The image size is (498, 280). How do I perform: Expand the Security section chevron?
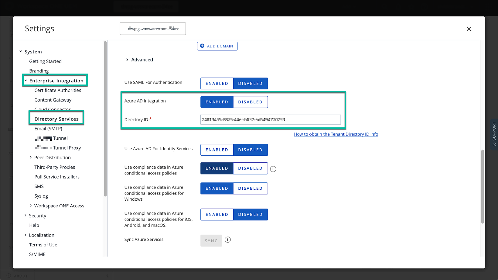26,216
